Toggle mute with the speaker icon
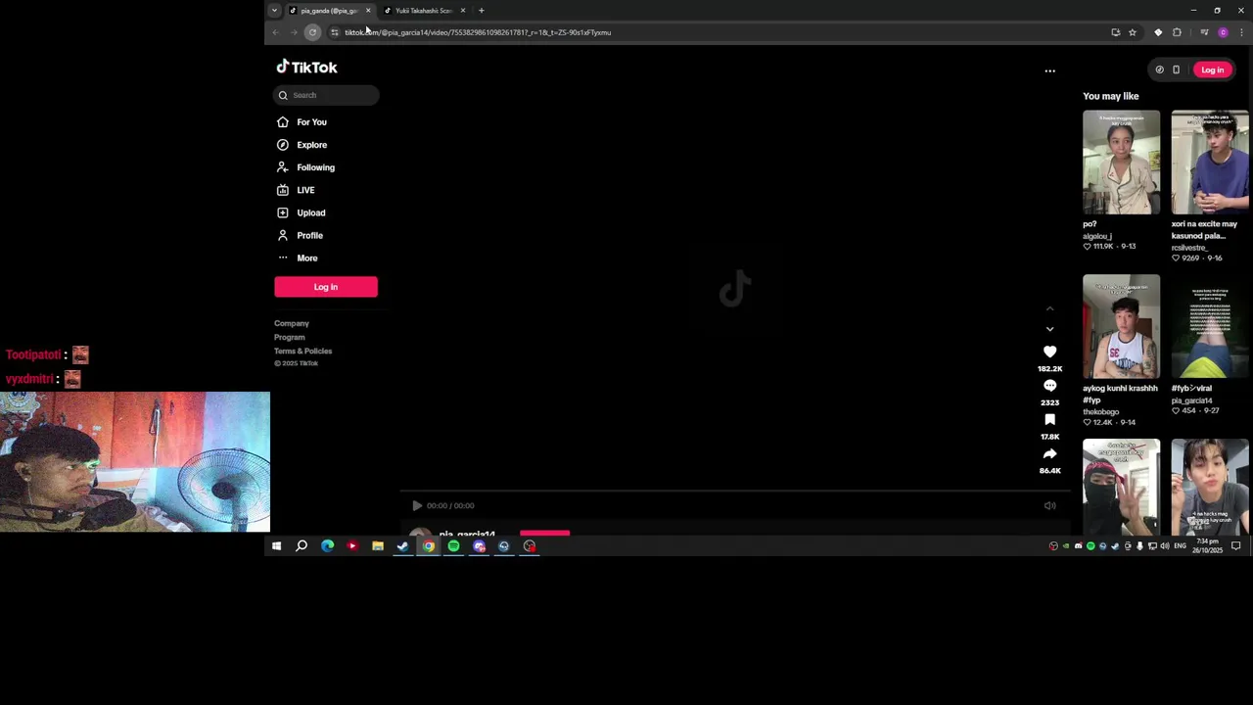1253x705 pixels. pos(1049,505)
